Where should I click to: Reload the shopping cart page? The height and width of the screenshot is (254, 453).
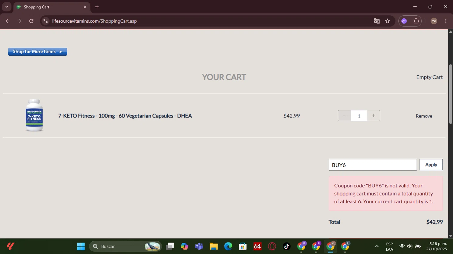31,21
